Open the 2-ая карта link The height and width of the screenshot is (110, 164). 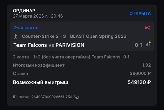point(25,28)
